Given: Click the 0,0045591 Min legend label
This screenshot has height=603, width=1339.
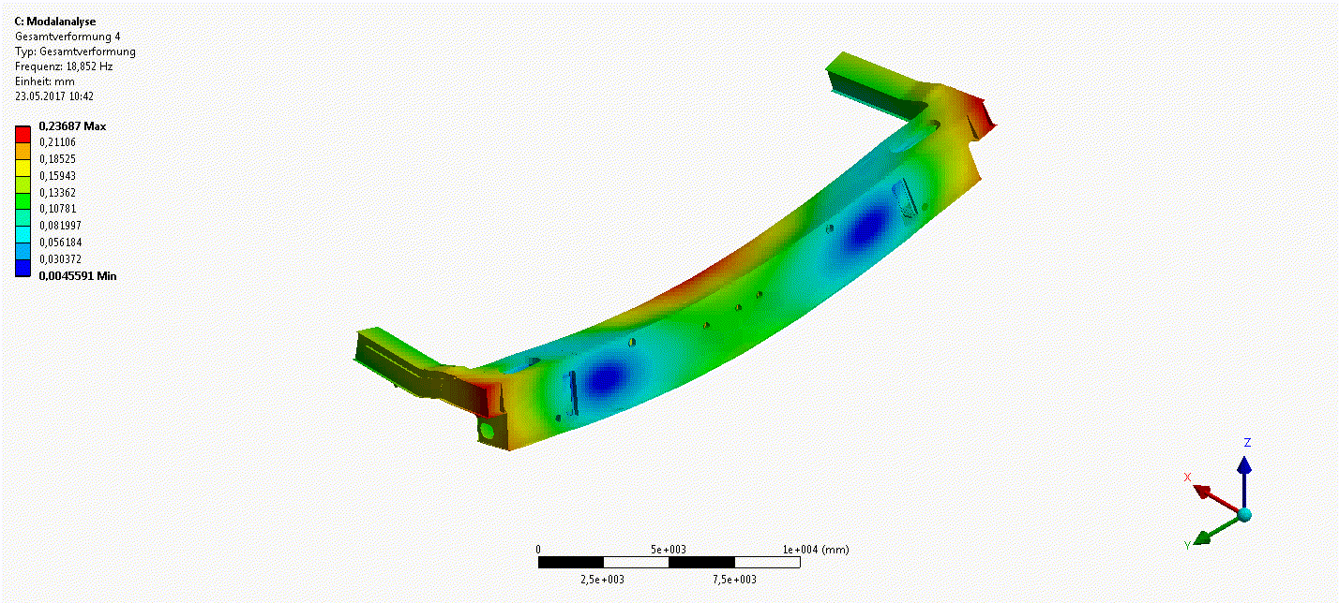Looking at the screenshot, I should (77, 276).
